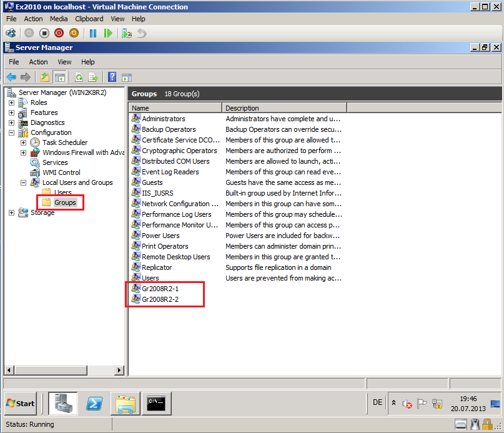Click the Start button
504x433 pixels.
[21, 403]
